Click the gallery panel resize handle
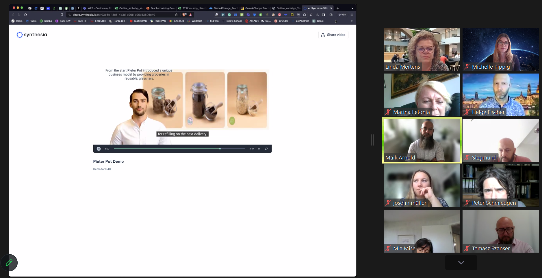This screenshot has width=542, height=278. [x=373, y=140]
